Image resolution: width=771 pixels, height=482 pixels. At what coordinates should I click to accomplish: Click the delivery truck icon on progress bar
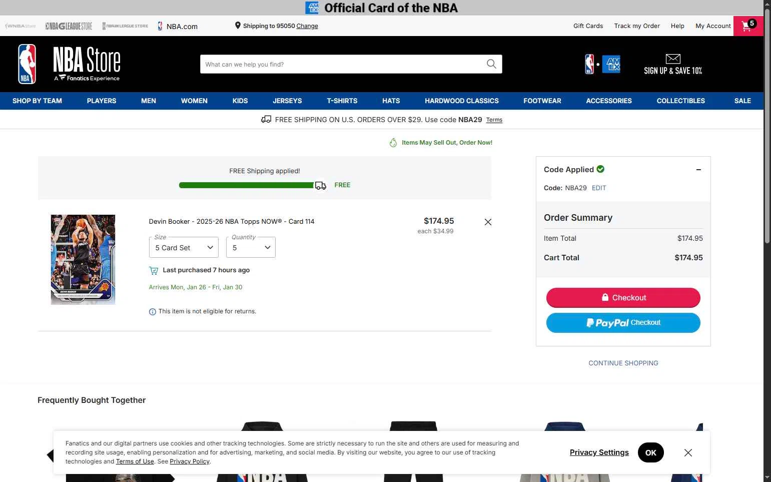pos(320,186)
